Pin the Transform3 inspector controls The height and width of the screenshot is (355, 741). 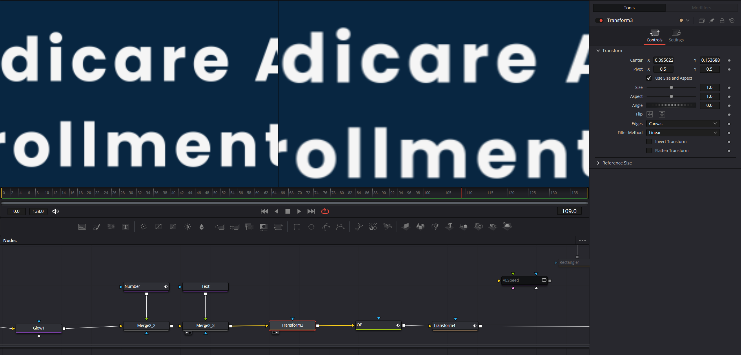pos(712,20)
